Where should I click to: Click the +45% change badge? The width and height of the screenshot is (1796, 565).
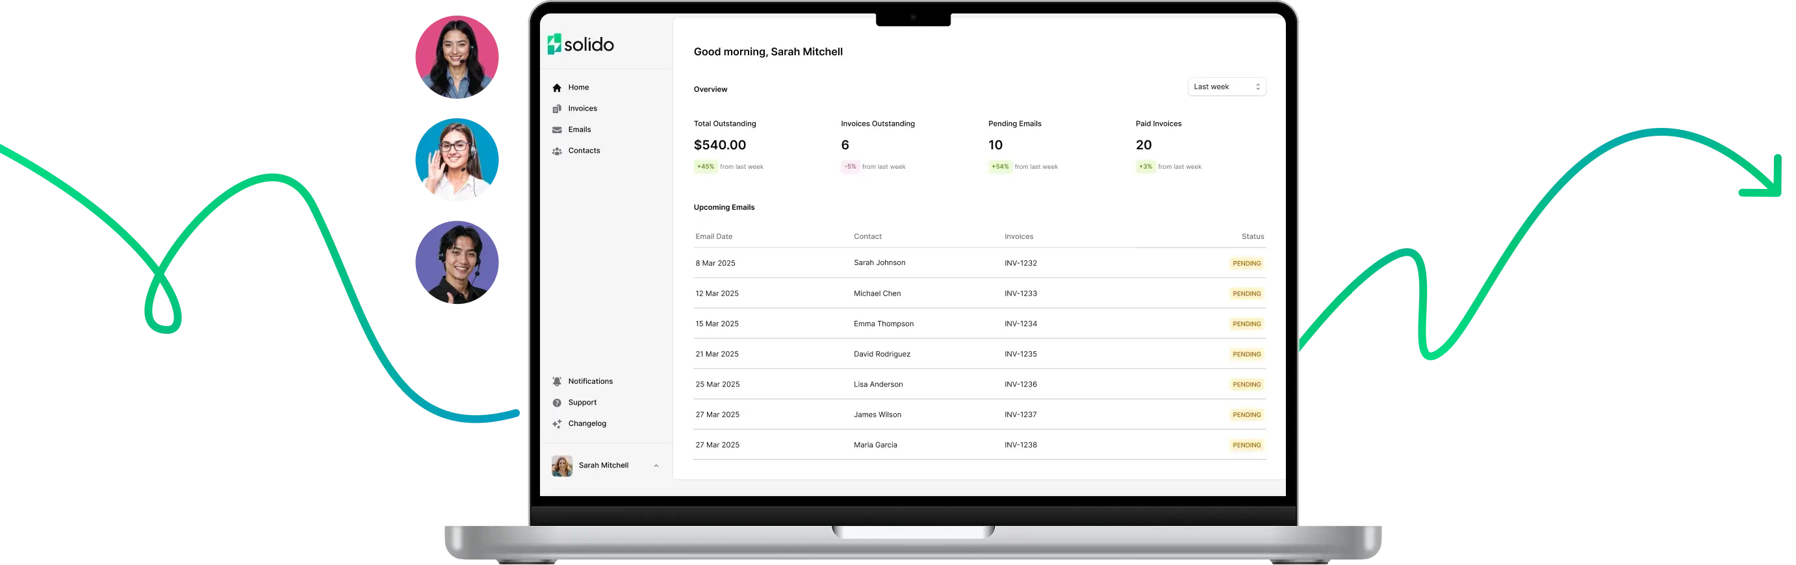tap(705, 167)
